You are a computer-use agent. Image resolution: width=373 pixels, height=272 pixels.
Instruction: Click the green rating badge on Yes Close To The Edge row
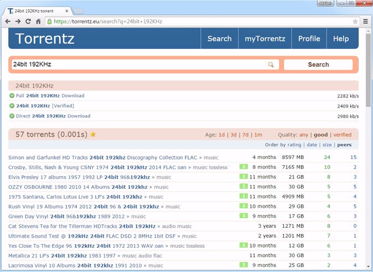point(244,245)
